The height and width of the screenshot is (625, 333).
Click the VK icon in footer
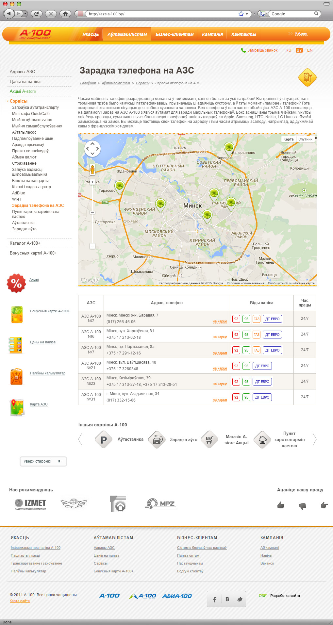click(227, 600)
